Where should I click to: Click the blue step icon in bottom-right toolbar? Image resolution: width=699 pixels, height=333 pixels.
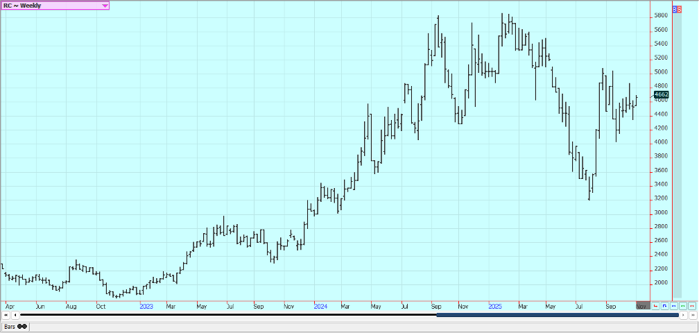click(664, 305)
